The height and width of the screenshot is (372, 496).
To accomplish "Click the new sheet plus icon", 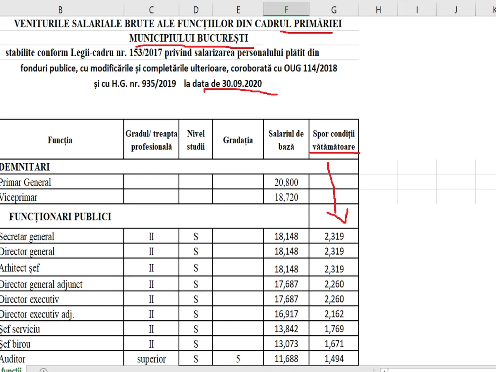I will [x=44, y=370].
